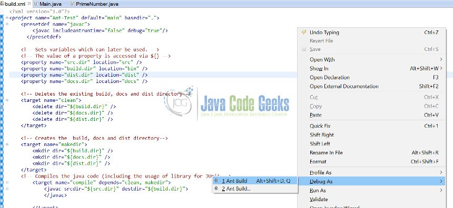The height and width of the screenshot is (208, 453).
Task: Collapse the javac srcdir fold marker
Action: pos(7,189)
